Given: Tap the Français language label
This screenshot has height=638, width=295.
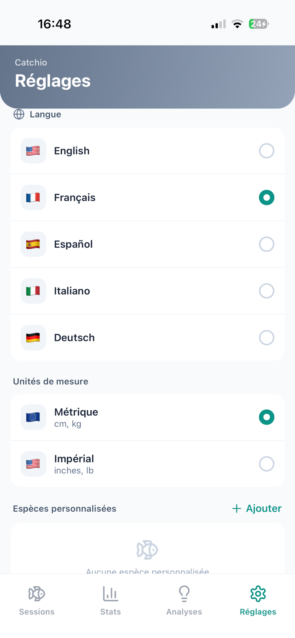Looking at the screenshot, I should pyautogui.click(x=75, y=198).
